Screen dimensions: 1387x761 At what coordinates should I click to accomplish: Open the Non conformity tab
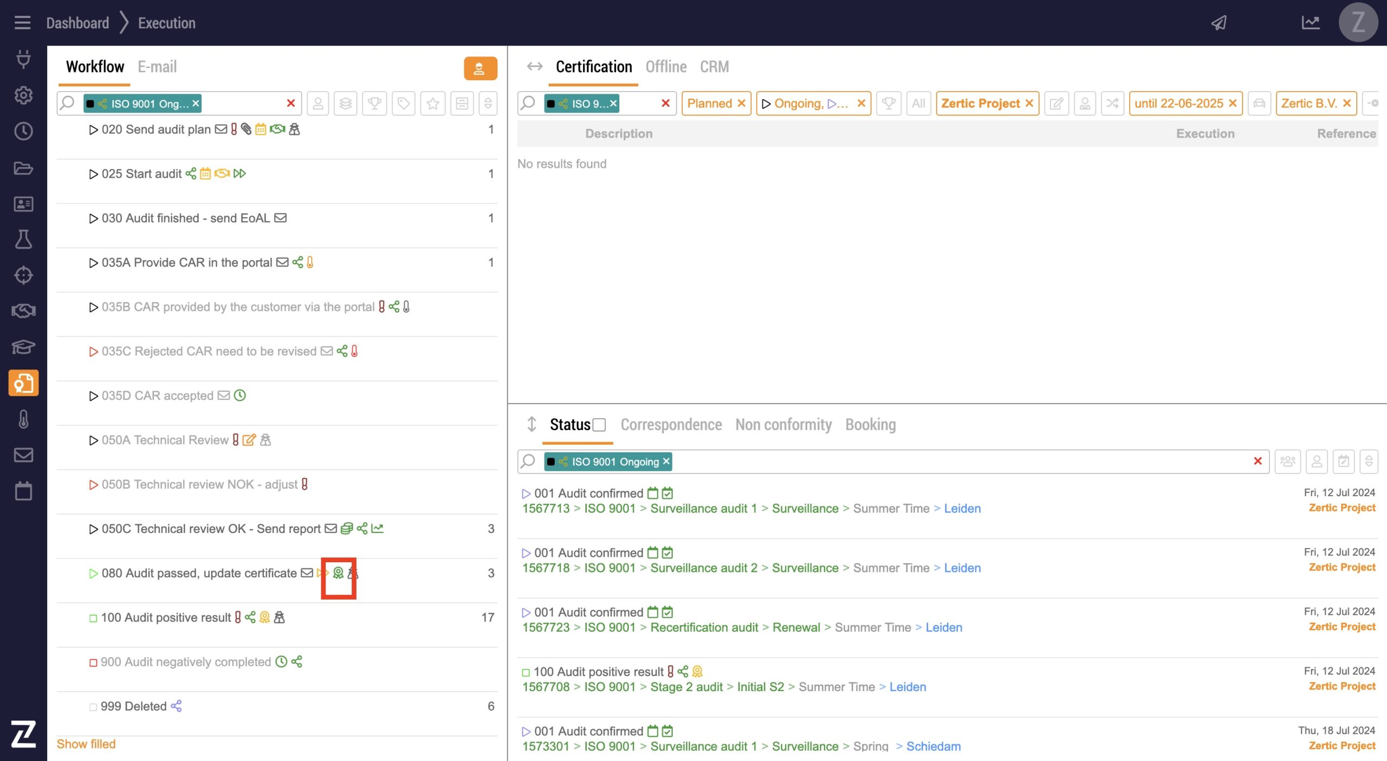[783, 425]
